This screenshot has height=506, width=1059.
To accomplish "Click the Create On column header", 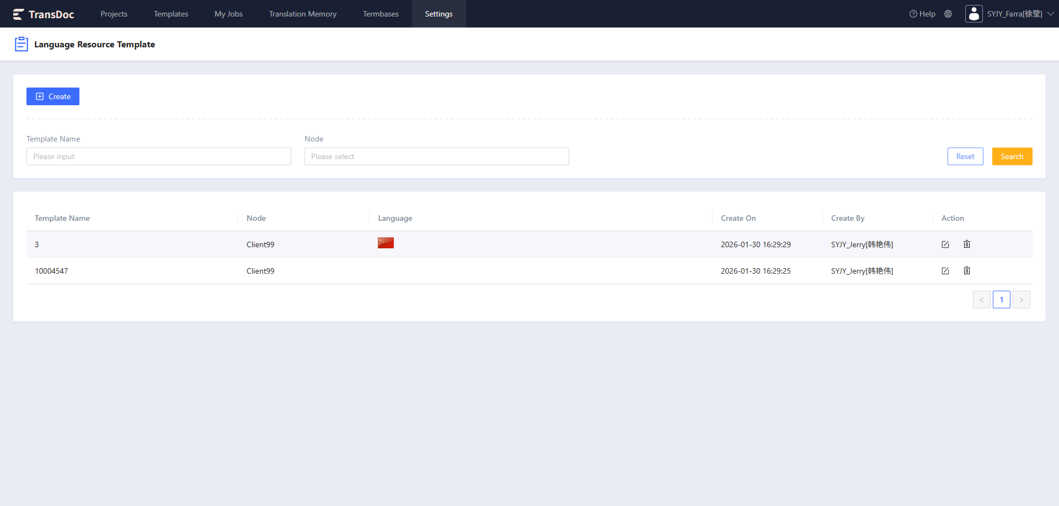I will [x=738, y=218].
